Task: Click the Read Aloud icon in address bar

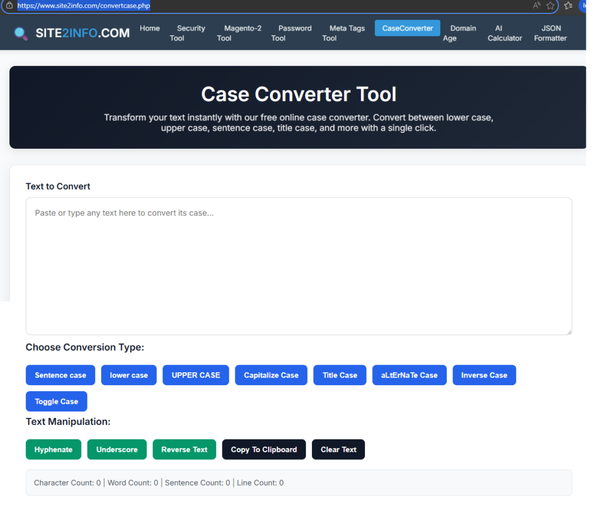Action: coord(536,6)
